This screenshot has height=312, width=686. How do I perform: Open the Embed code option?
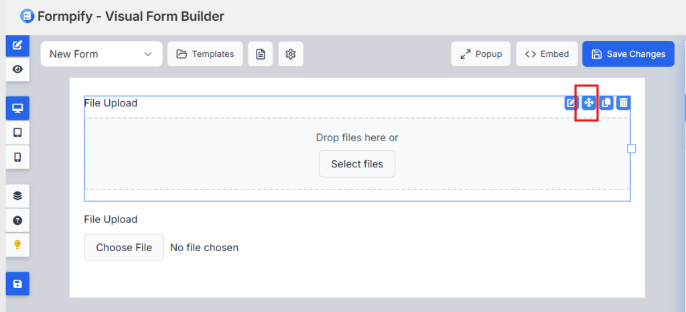(547, 54)
